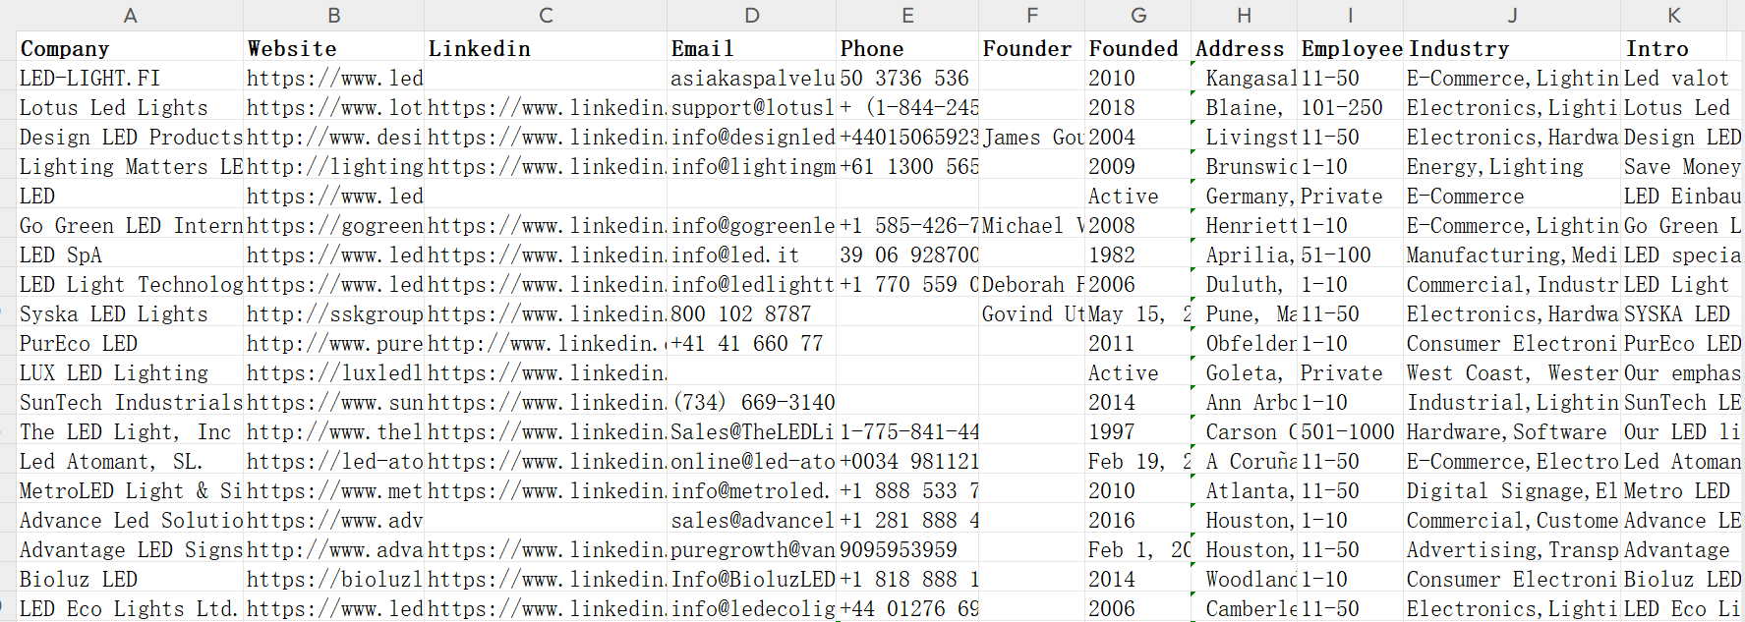This screenshot has width=1745, height=622.
Task: Select the E-Commerce industry cell for LED
Action: pos(1512,196)
